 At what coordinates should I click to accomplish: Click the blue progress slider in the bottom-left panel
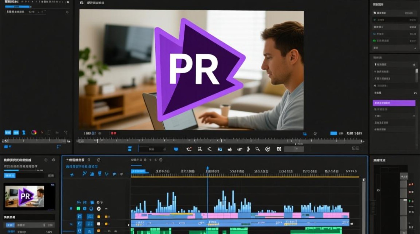19,170
